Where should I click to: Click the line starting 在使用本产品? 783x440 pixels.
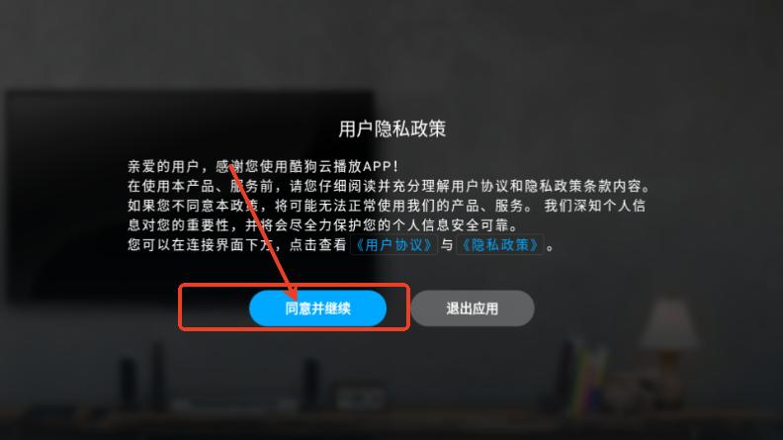coord(389,186)
